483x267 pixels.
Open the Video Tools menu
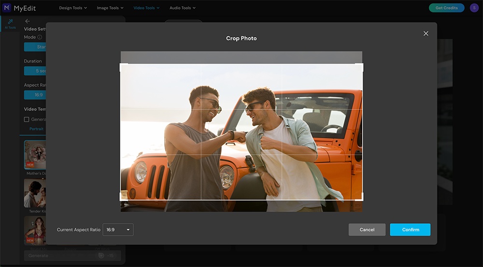(146, 8)
